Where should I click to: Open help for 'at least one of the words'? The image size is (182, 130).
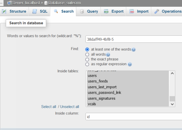(x=134, y=50)
